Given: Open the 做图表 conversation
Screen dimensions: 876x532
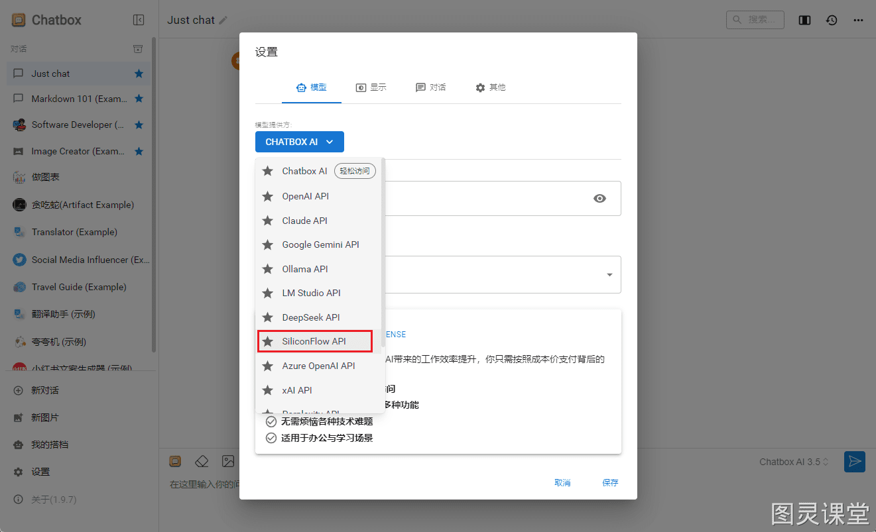Looking at the screenshot, I should coord(79,178).
